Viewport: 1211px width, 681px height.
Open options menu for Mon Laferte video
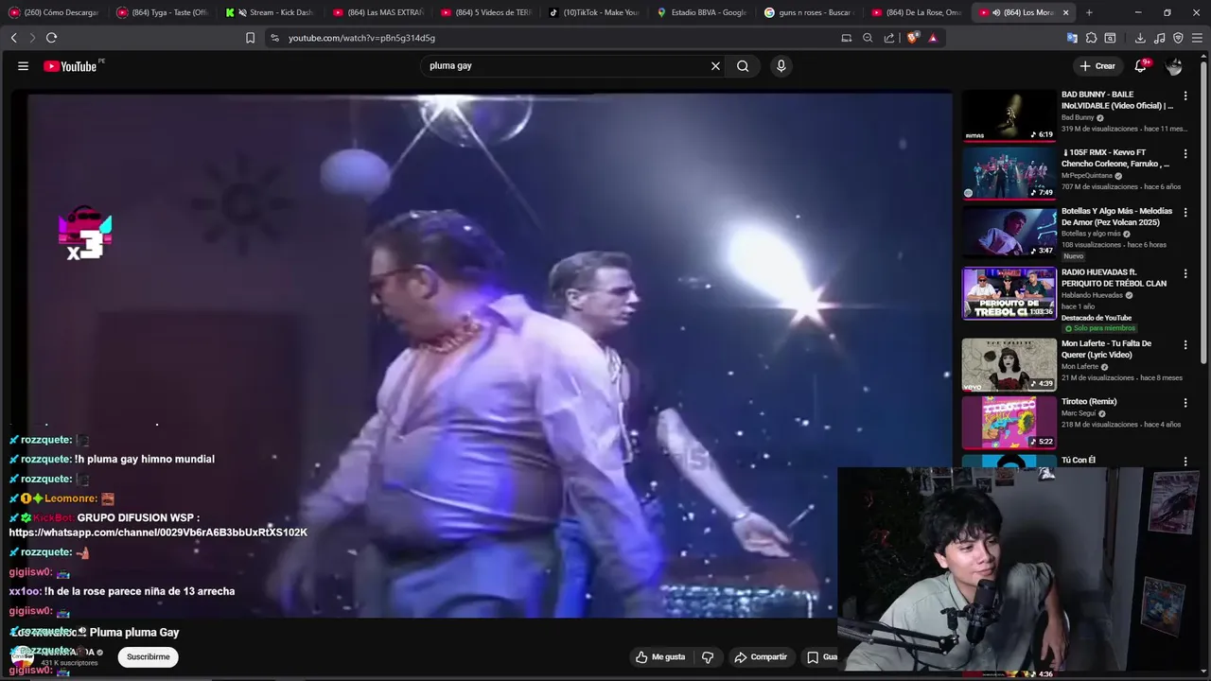pyautogui.click(x=1185, y=344)
